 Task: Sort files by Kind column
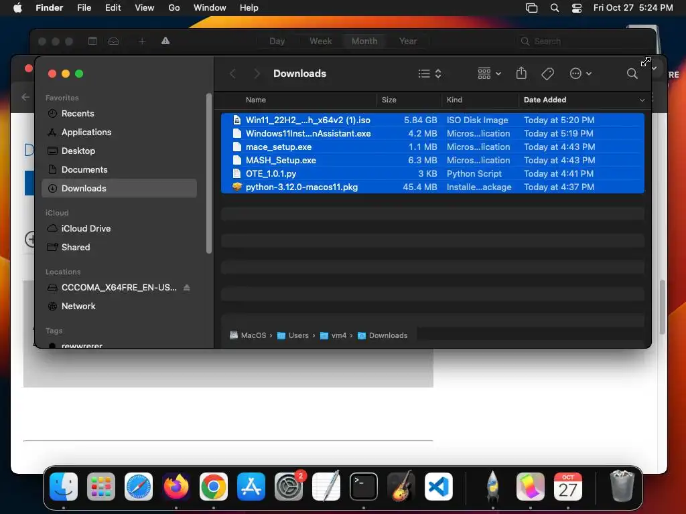454,100
